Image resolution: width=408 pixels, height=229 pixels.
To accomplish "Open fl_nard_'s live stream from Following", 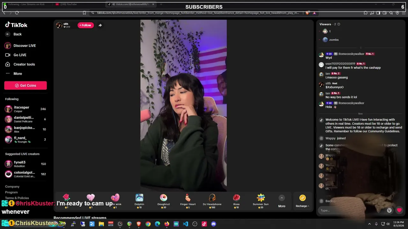I will [x=25, y=140].
